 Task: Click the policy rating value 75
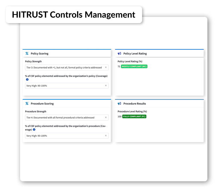(119, 67)
